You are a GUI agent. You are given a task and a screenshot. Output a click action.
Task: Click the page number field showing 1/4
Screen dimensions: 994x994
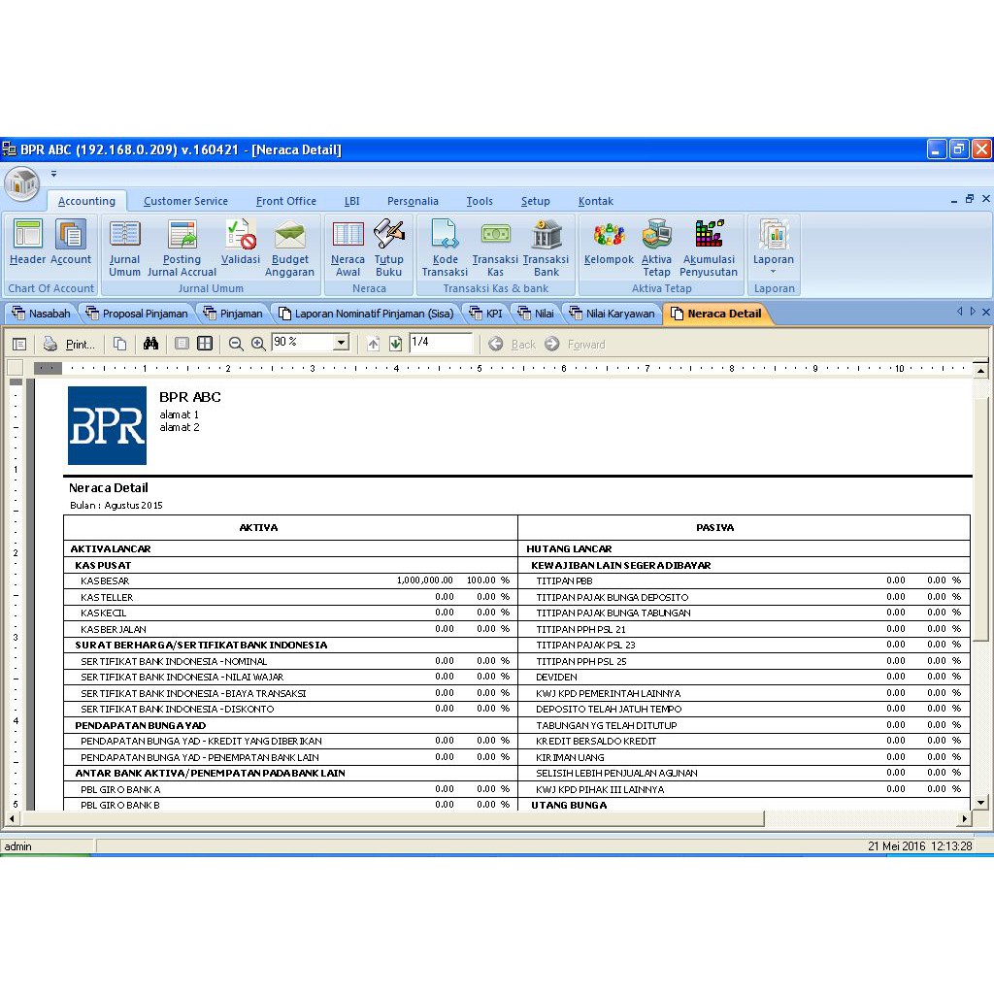(x=440, y=343)
